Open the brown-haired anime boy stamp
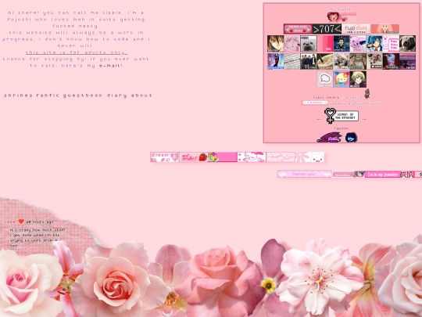The image size is (422, 317). [x=275, y=43]
